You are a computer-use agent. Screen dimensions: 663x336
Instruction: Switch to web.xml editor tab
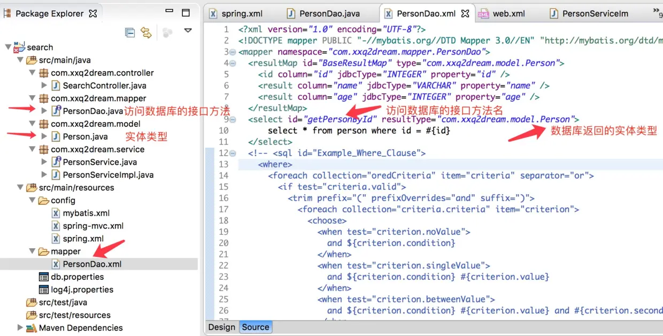508,14
